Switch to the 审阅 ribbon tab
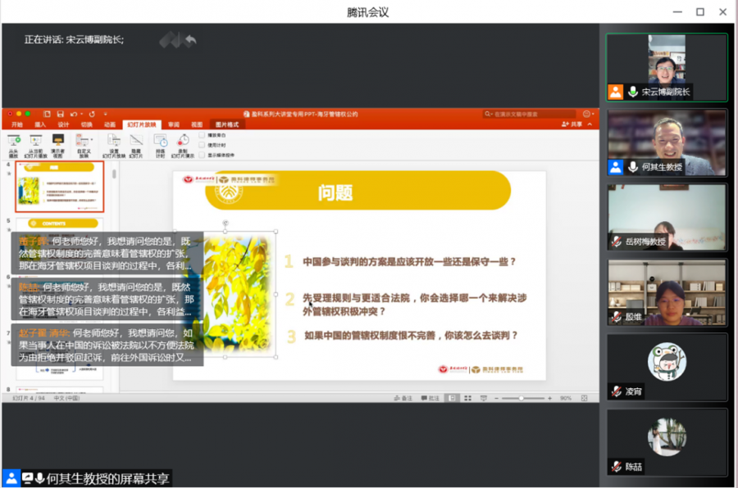 [174, 124]
